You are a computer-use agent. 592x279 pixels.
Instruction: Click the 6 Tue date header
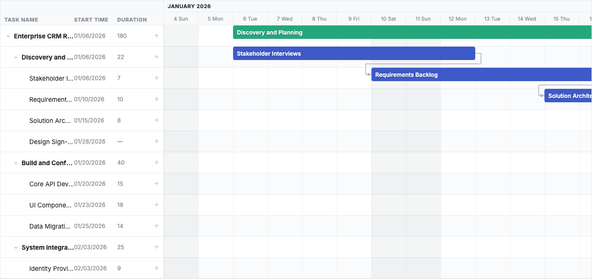pos(250,19)
